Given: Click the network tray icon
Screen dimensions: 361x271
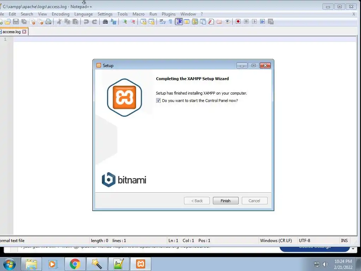Looking at the screenshot, I should (317, 264).
